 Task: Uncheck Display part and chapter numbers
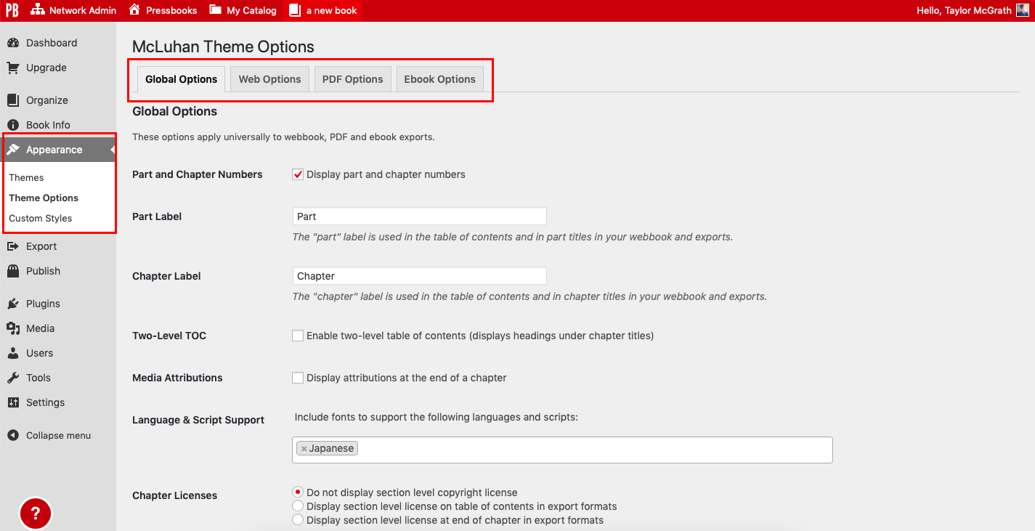tap(298, 174)
